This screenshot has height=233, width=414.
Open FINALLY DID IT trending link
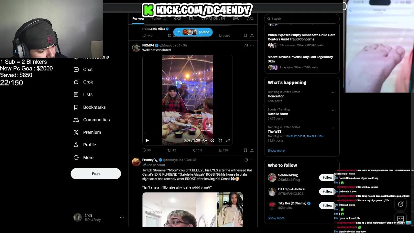tap(296, 136)
